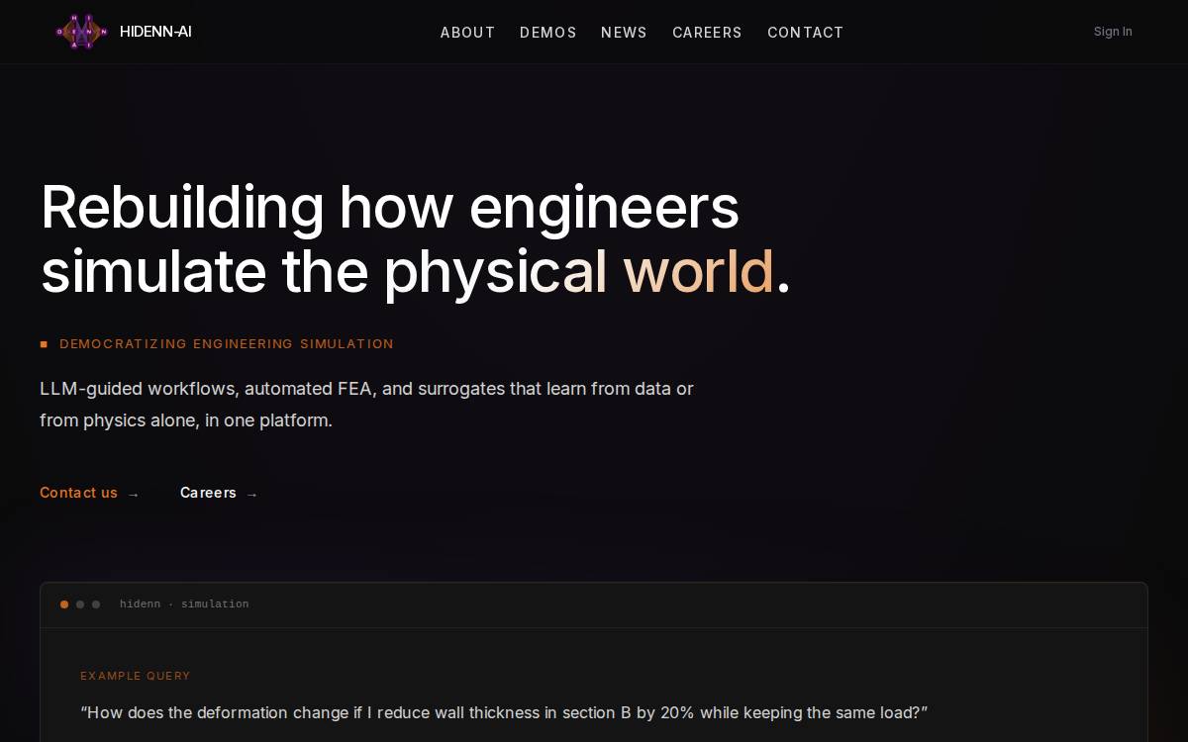This screenshot has width=1188, height=742.
Task: Click the orange dot in simulation window header
Action: pos(64,604)
